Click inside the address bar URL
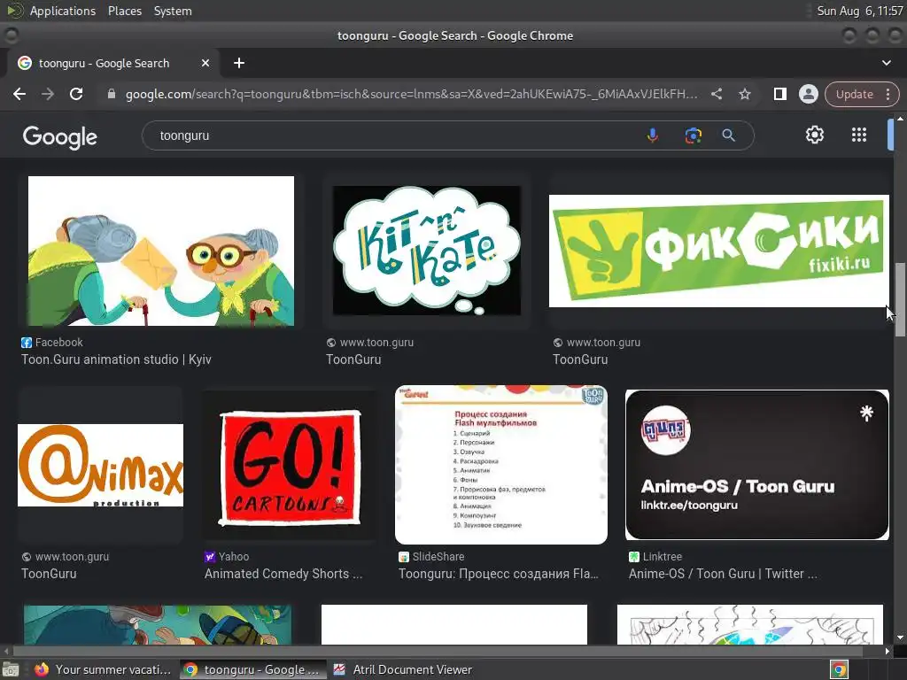This screenshot has width=907, height=680. pos(411,94)
